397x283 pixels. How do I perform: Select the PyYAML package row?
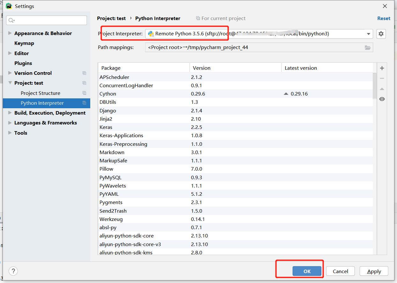pyautogui.click(x=235, y=194)
